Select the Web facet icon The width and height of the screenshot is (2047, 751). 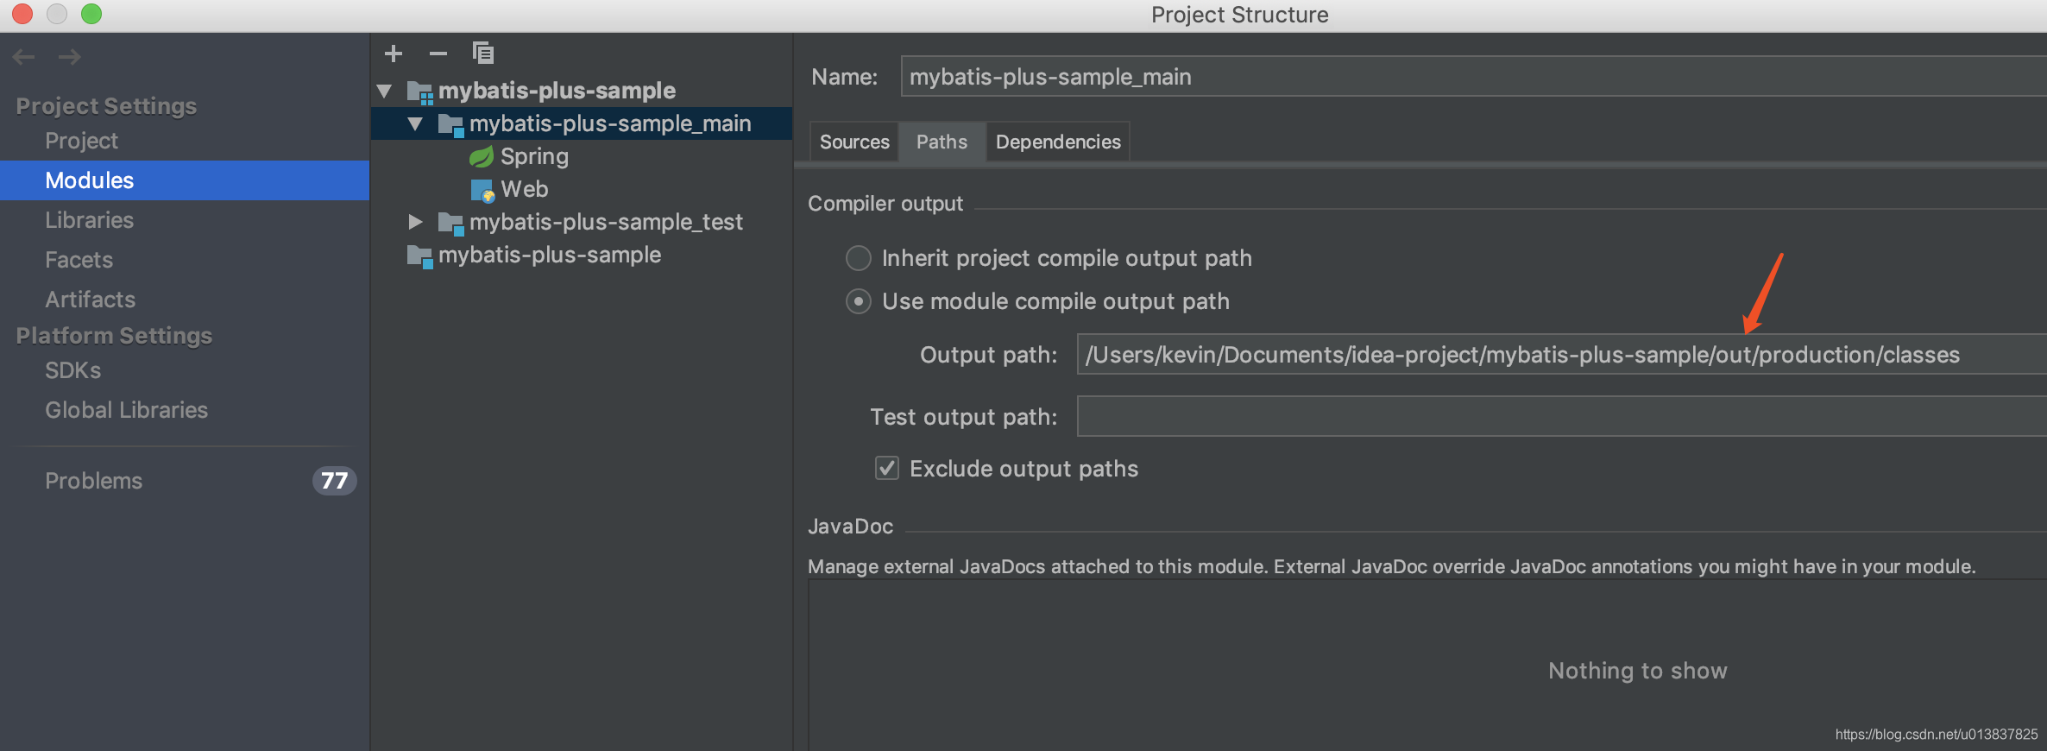pos(482,190)
